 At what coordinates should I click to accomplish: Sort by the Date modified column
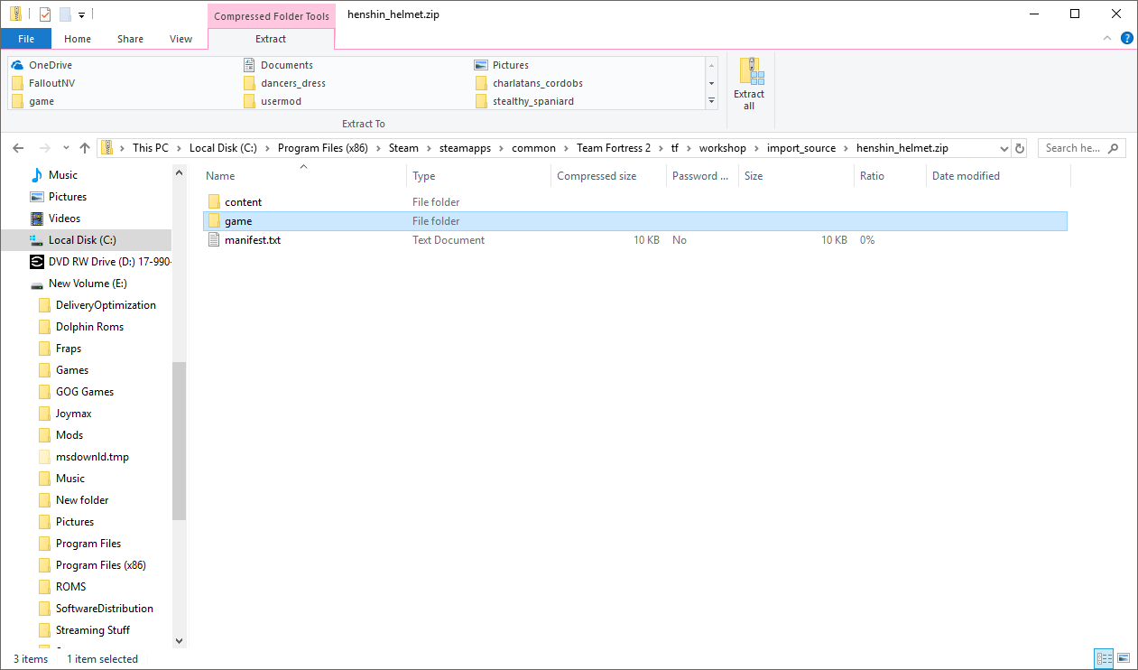998,176
